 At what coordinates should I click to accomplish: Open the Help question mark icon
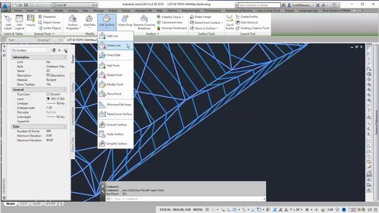pyautogui.click(x=334, y=5)
